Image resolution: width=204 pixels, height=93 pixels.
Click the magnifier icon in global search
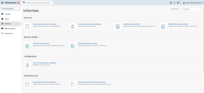click(24, 3)
